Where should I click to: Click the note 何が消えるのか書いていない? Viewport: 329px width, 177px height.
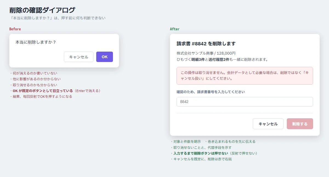pyautogui.click(x=33, y=73)
